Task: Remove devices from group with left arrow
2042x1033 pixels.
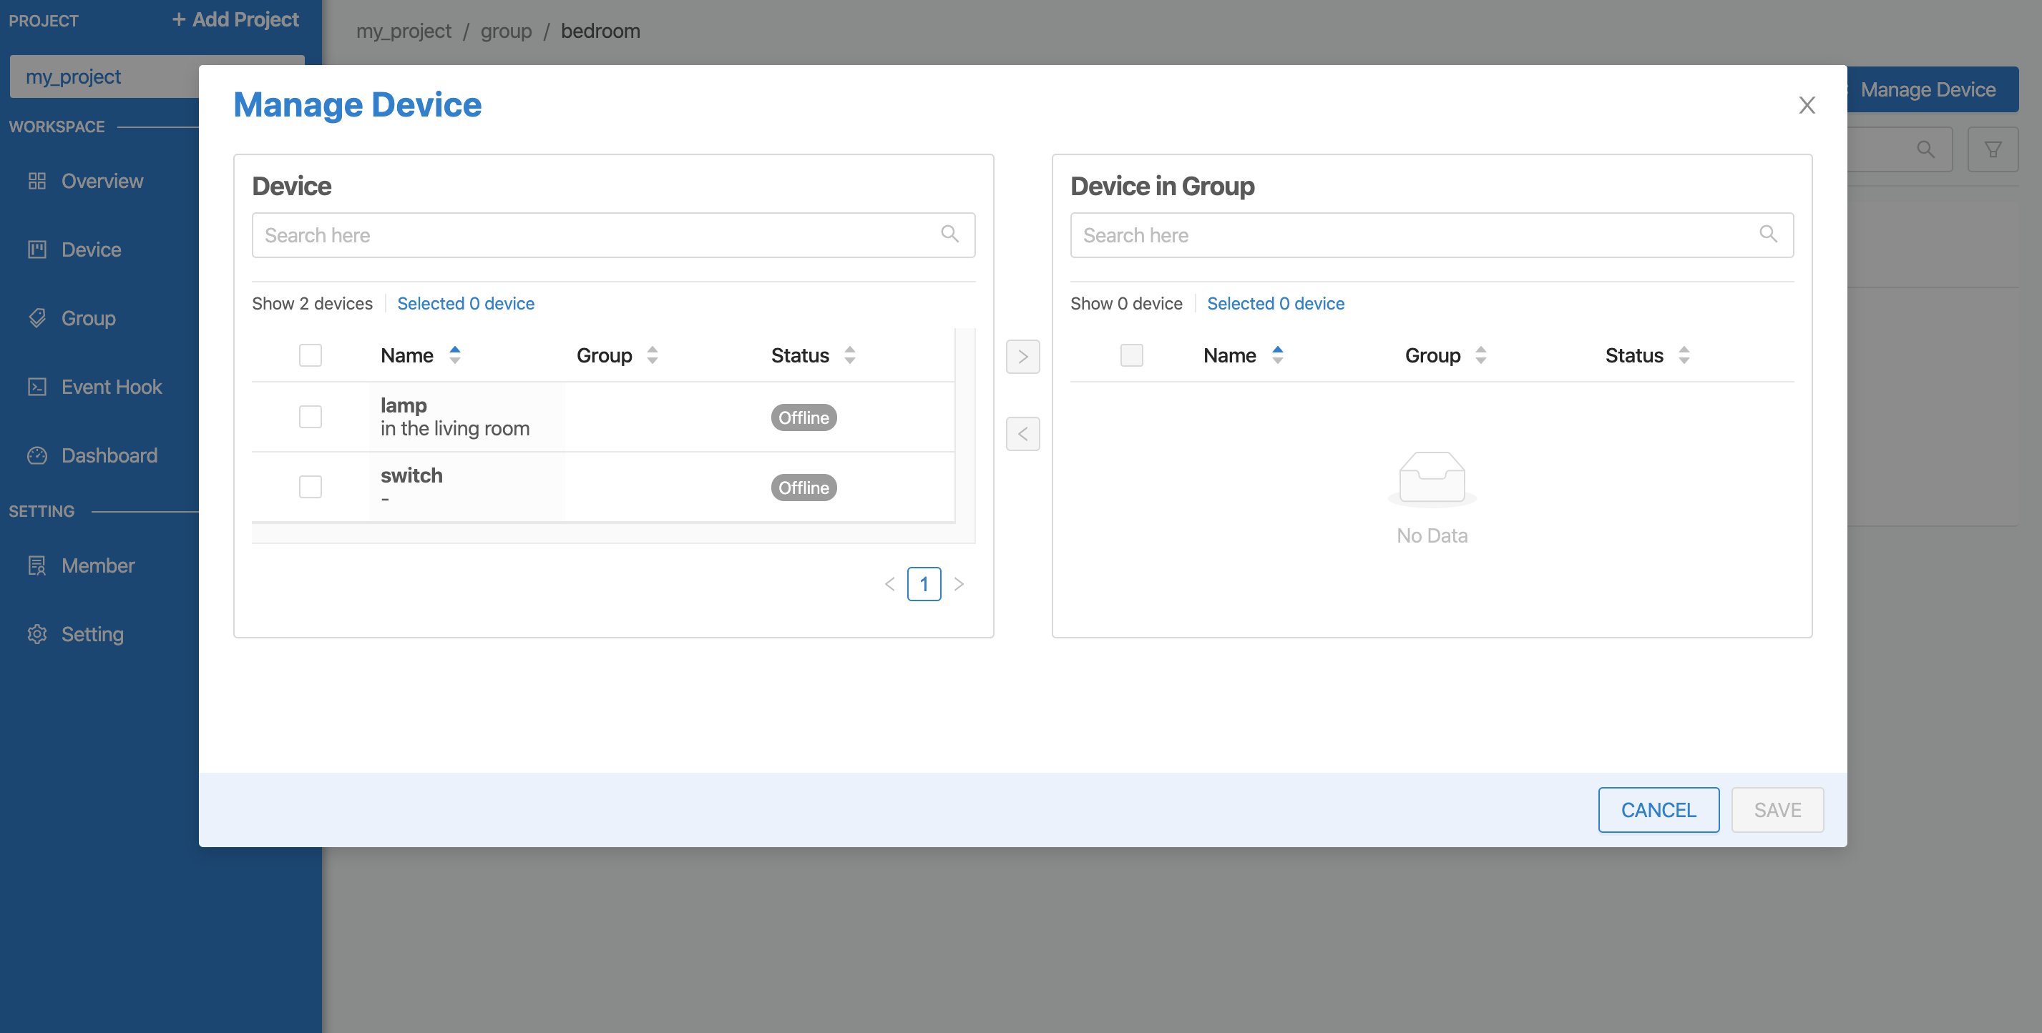Action: point(1022,433)
